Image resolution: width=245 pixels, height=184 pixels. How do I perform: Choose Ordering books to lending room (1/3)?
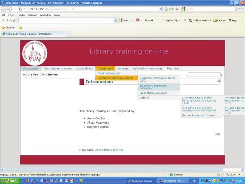click(201, 100)
